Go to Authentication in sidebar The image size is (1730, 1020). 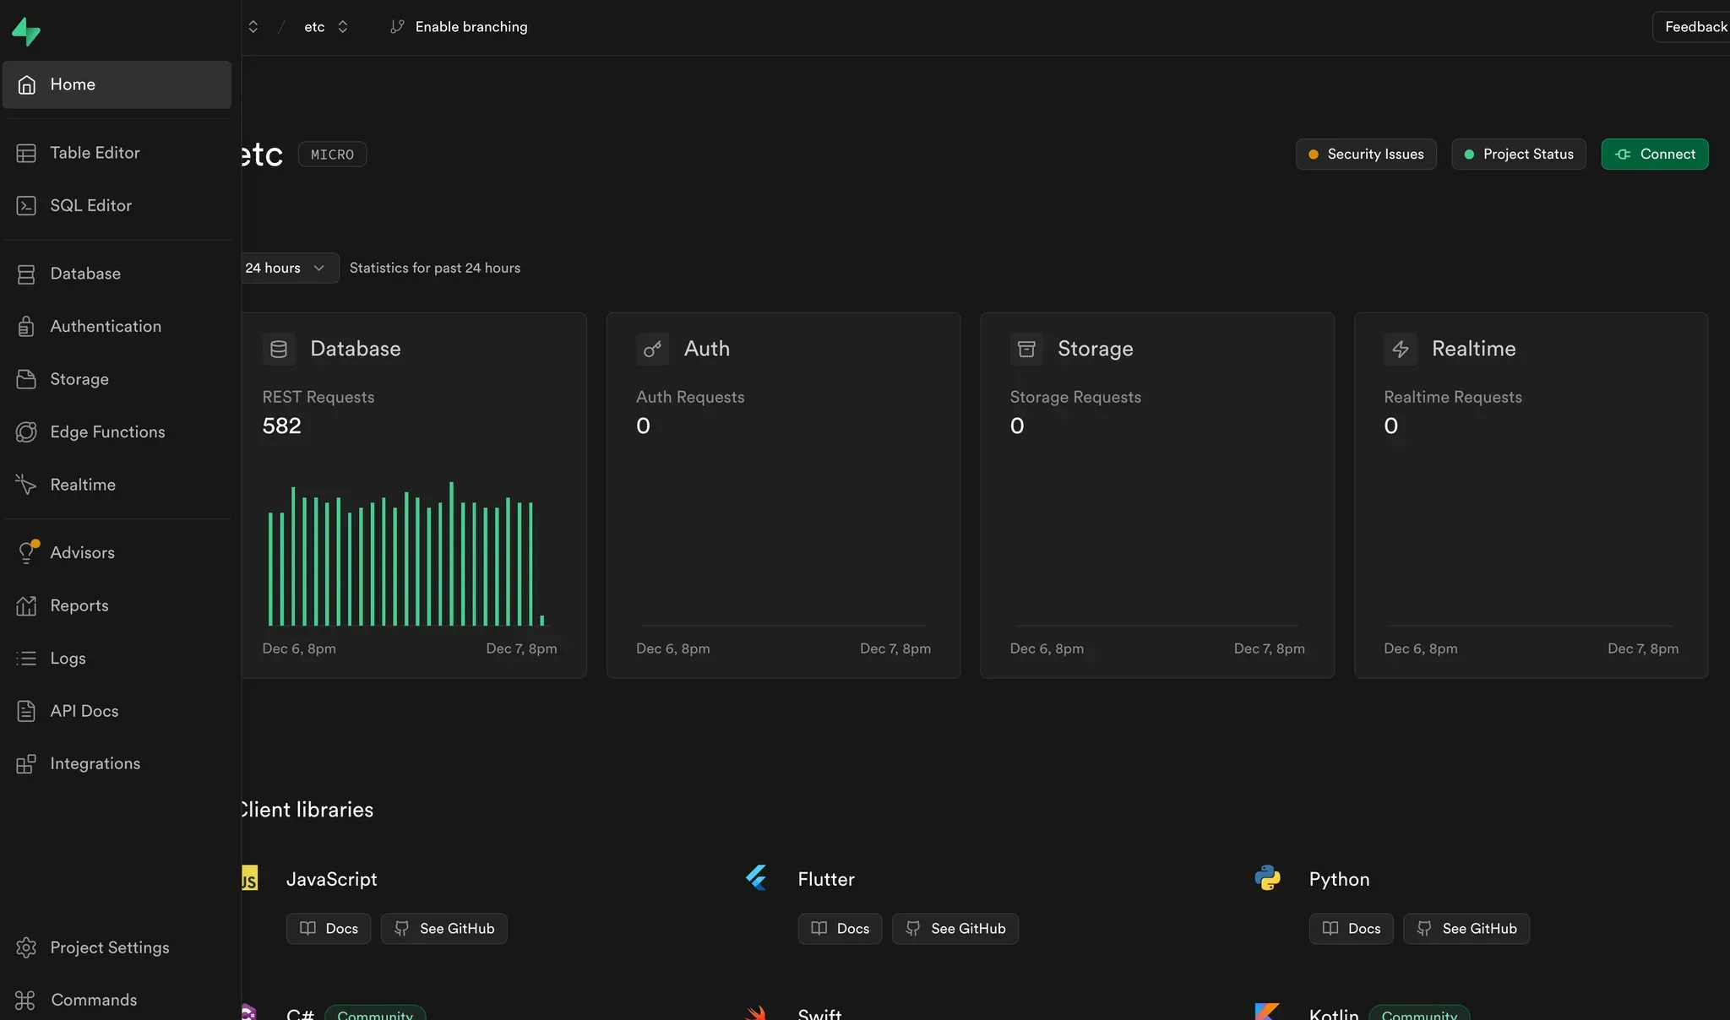[x=117, y=326]
